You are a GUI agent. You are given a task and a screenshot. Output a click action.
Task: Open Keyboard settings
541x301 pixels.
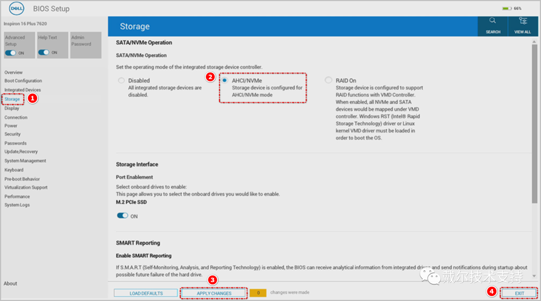tap(14, 170)
